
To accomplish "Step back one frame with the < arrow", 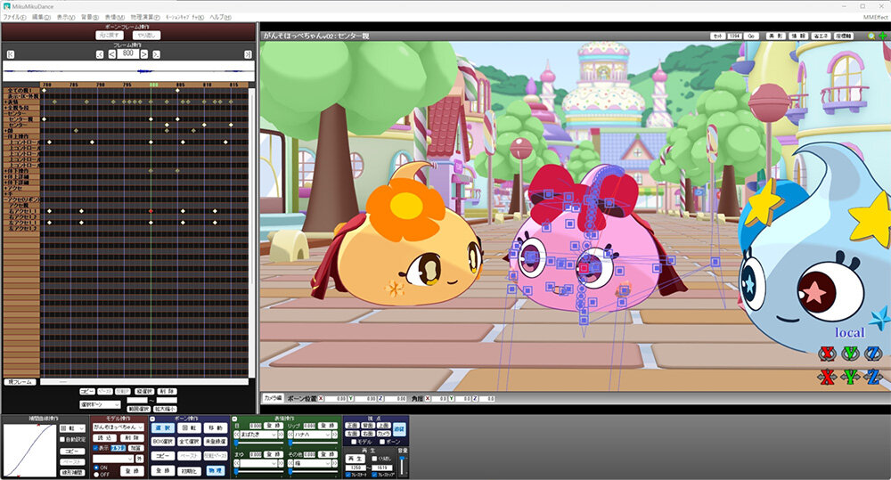I will pos(110,54).
